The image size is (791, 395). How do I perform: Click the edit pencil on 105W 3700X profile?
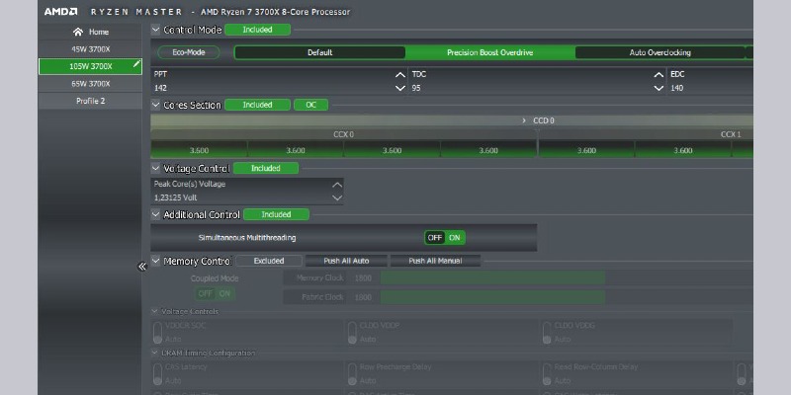[136, 64]
